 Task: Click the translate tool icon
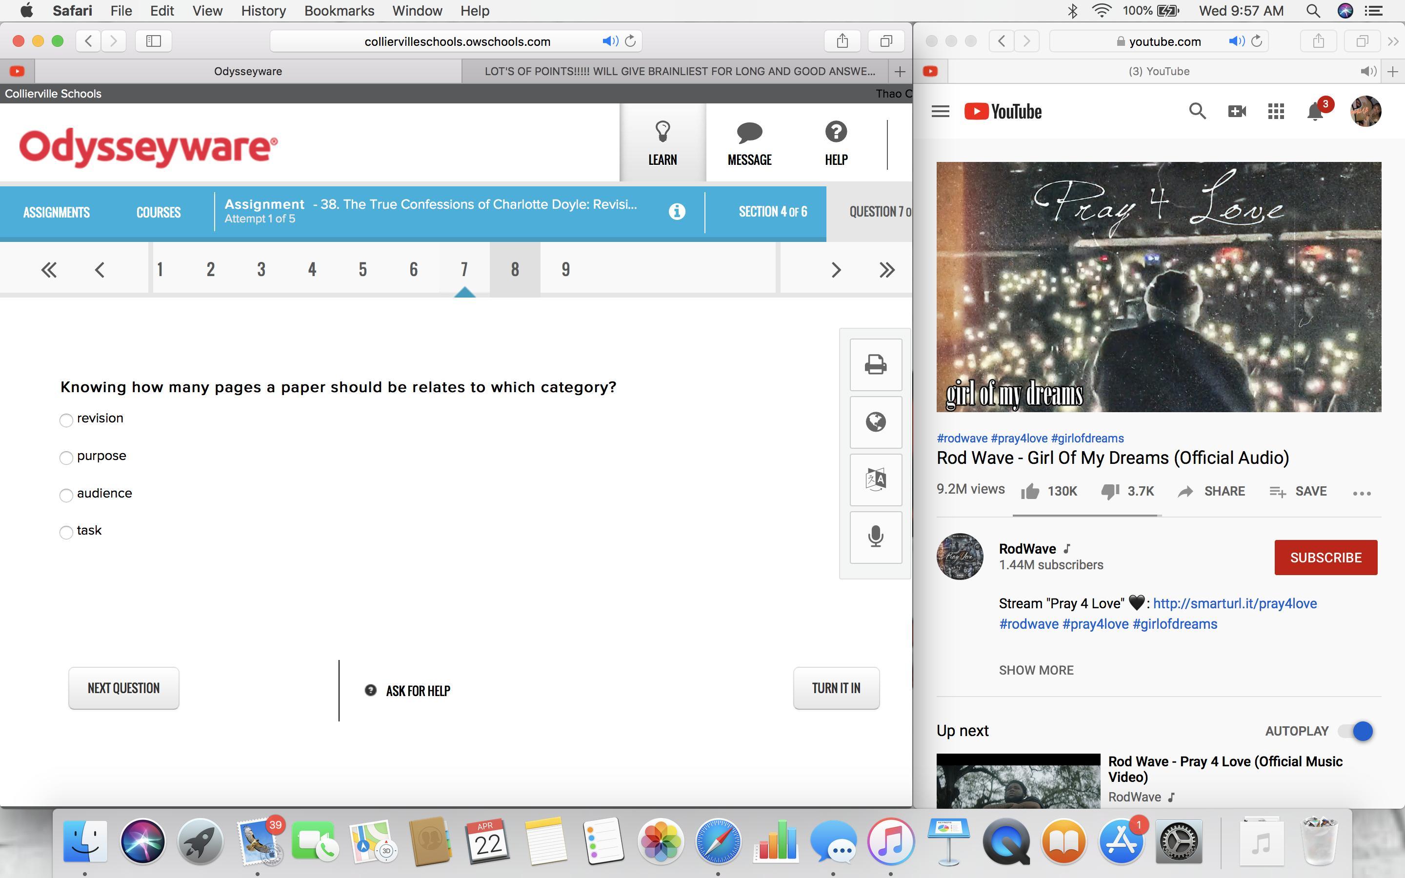point(876,479)
